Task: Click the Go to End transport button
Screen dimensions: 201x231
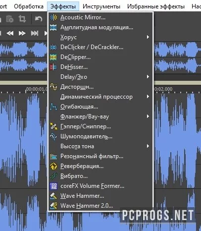Action: coord(35,33)
